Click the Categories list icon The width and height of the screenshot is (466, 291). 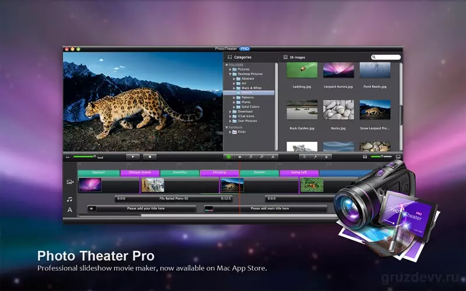(x=230, y=57)
